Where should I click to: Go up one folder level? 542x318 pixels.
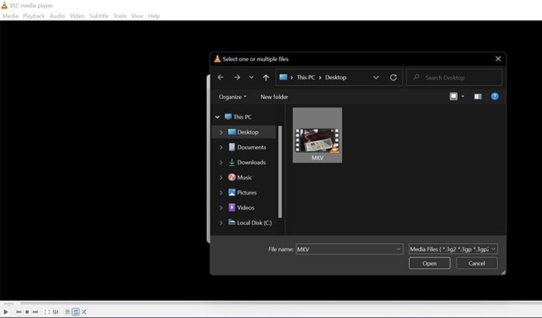266,77
